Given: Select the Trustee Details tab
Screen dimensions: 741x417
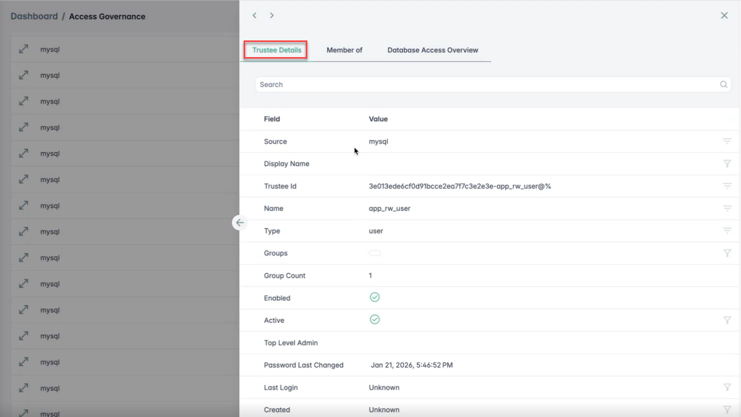Looking at the screenshot, I should click(x=276, y=50).
